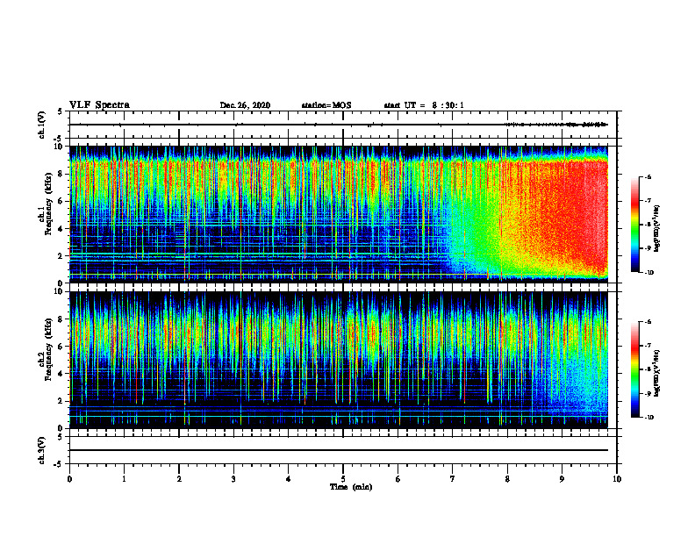
Task: Click time-axis tick label "1"
Action: [x=124, y=479]
